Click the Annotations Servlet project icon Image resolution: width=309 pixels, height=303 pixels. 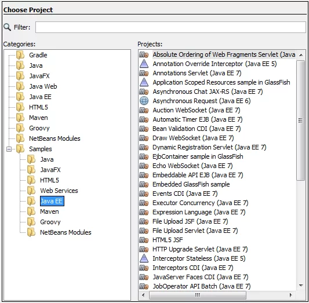coord(144,73)
